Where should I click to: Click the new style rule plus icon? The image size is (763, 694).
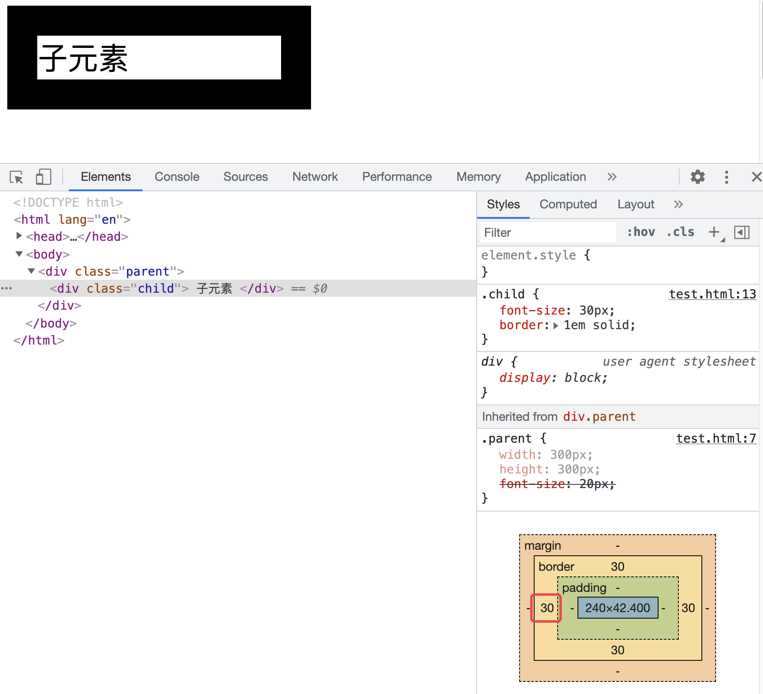714,232
